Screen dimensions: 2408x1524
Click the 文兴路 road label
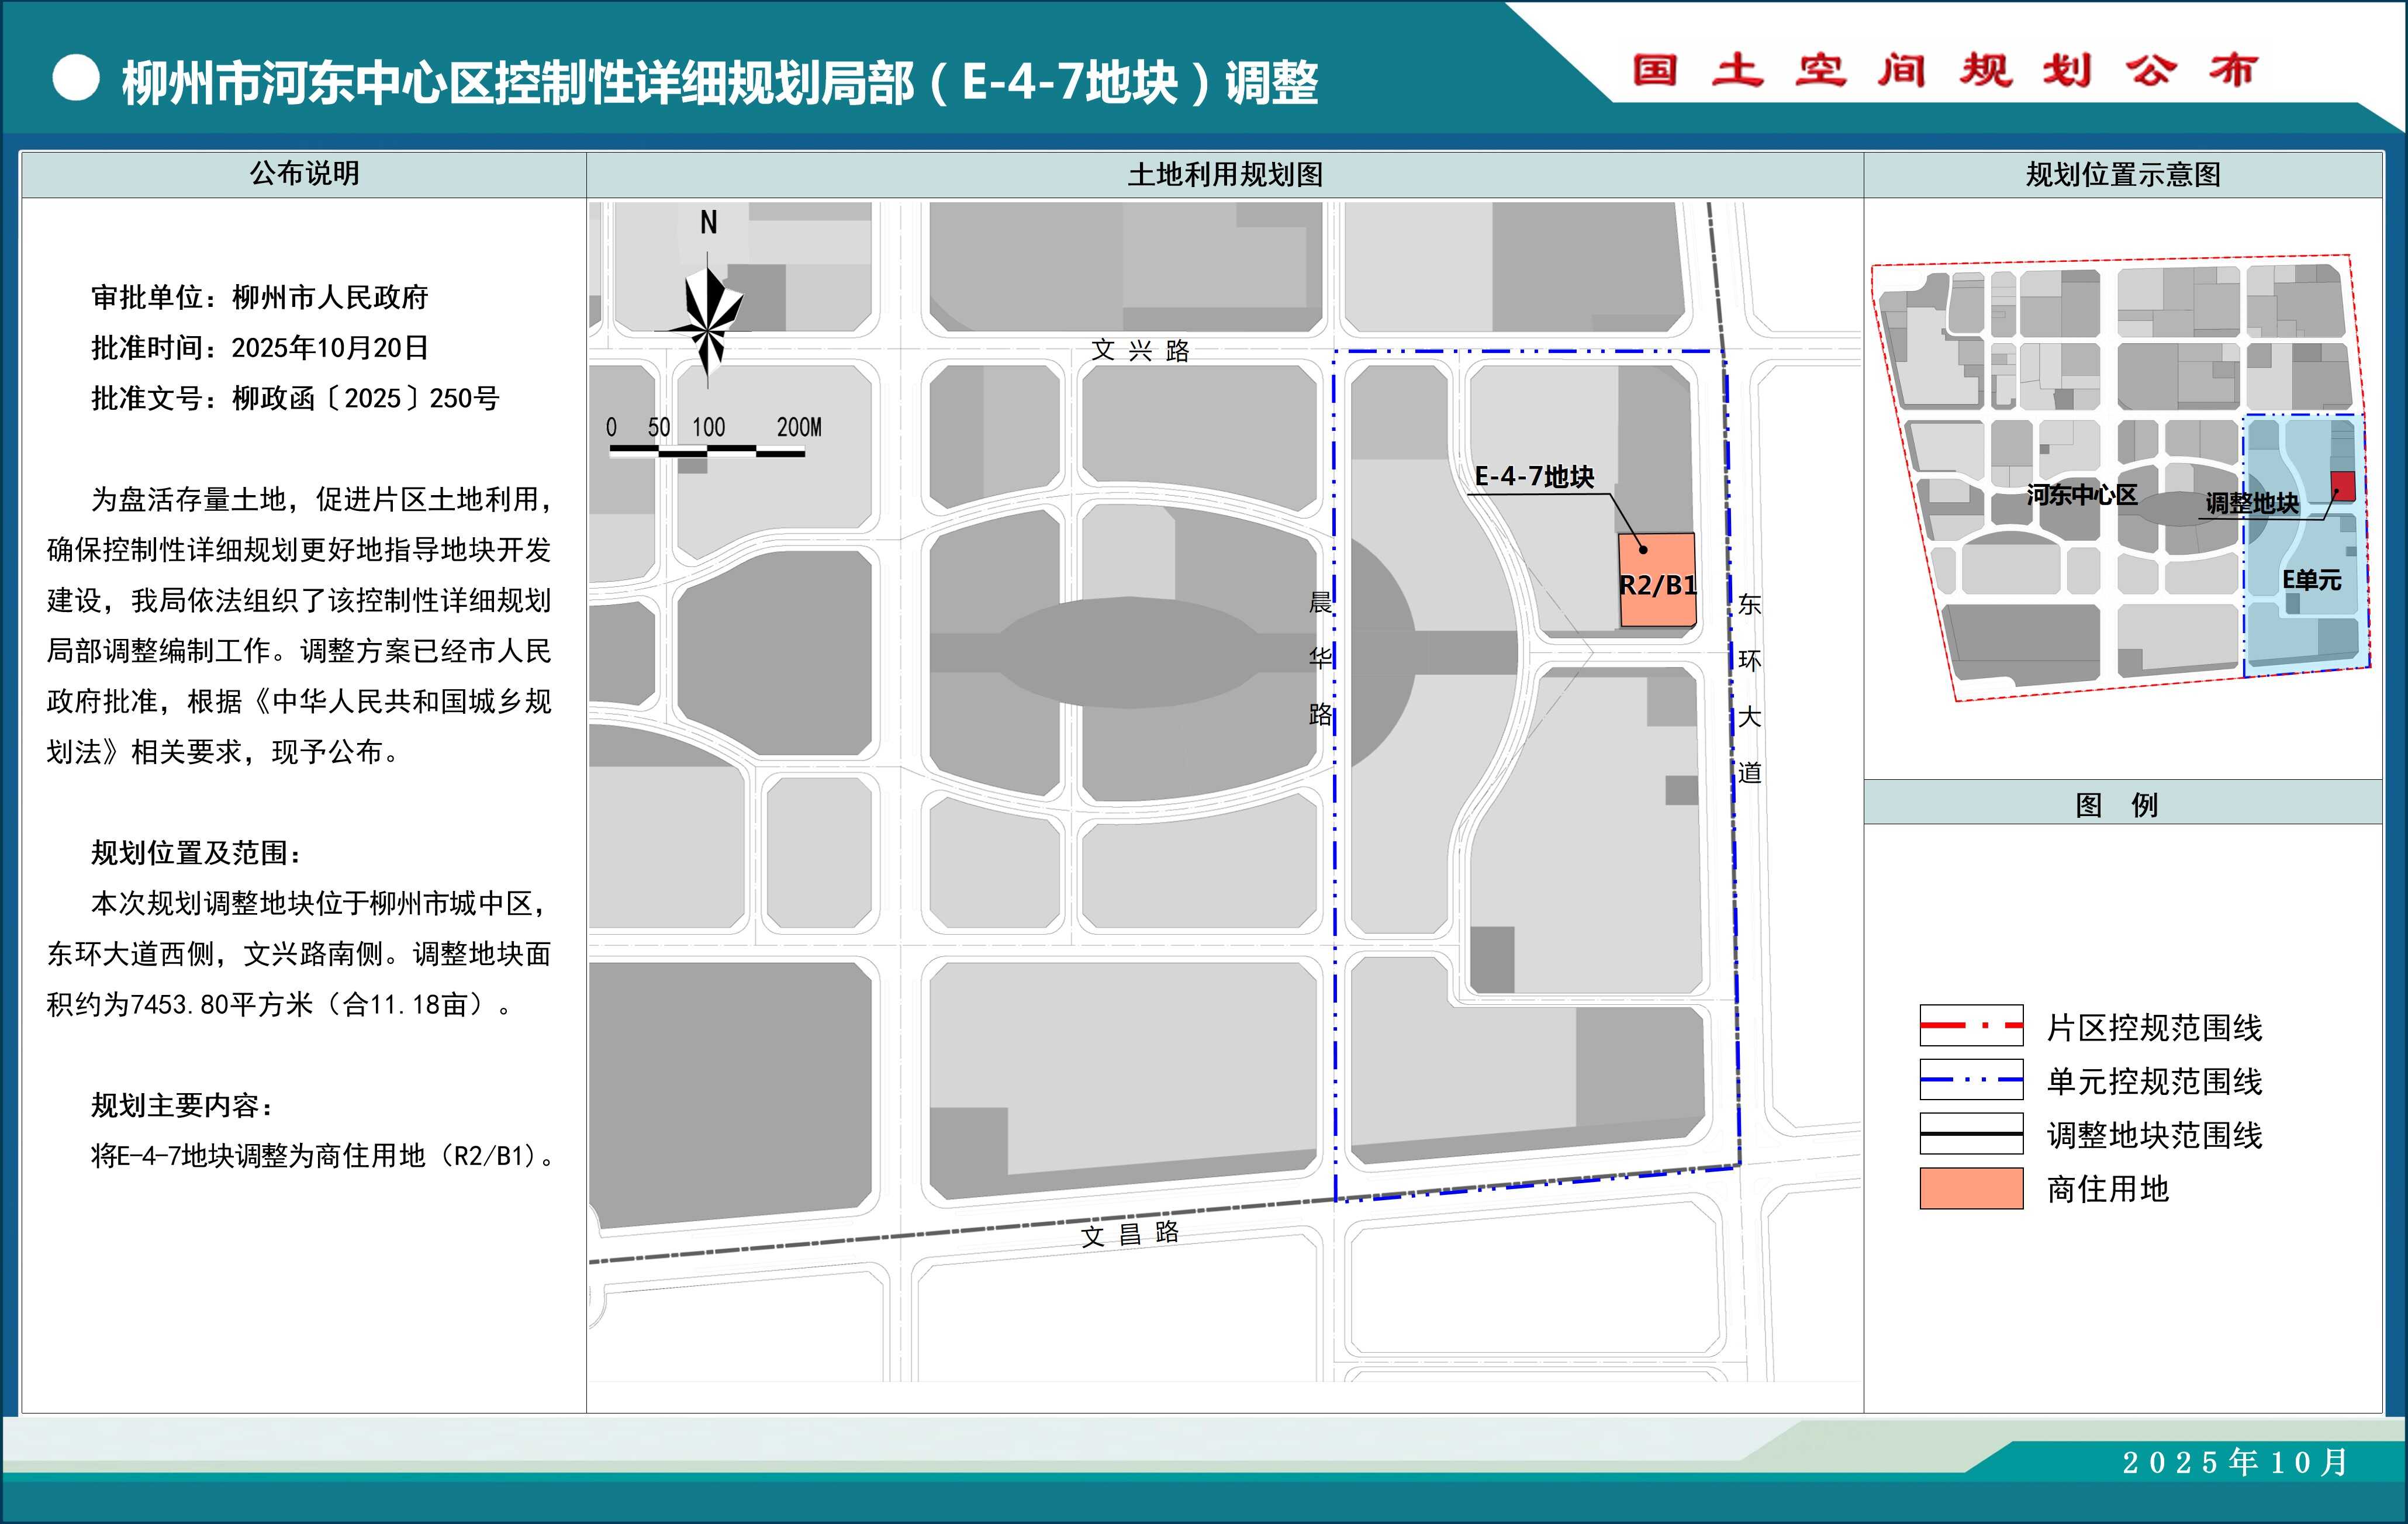pyautogui.click(x=1140, y=351)
